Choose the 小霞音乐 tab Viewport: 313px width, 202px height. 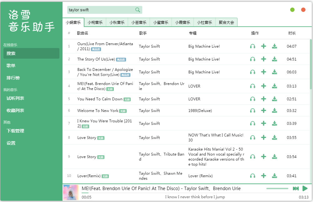(x=183, y=22)
